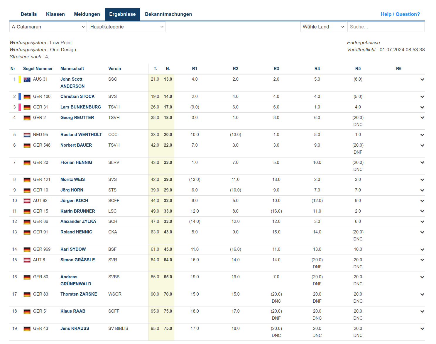This screenshot has width=436, height=344.
Task: Click the German flag beside GER 548
Action: [27, 145]
